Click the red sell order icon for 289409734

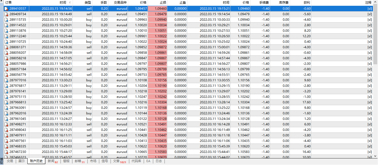tap(6, 14)
